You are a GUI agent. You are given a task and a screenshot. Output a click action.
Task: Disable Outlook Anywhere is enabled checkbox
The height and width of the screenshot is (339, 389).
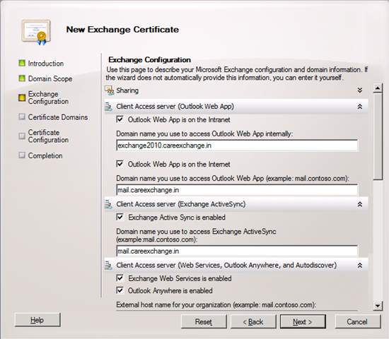[x=120, y=290]
